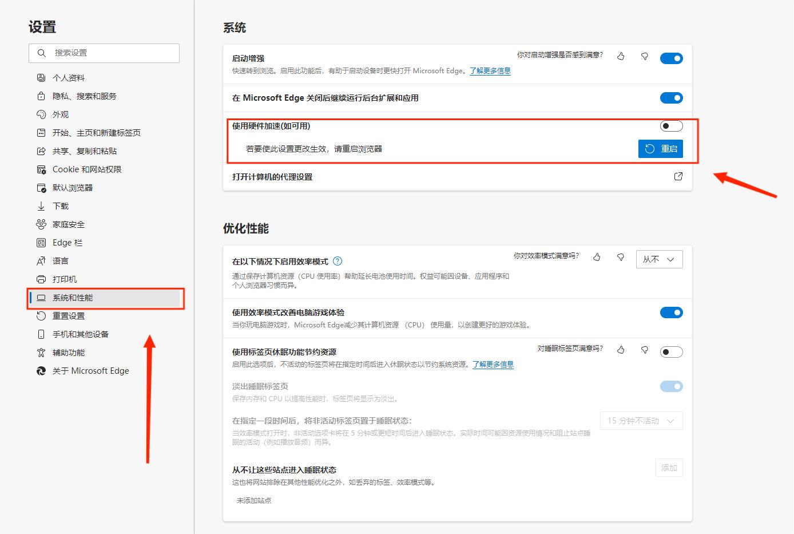Image resolution: width=794 pixels, height=534 pixels.
Task: Open the 15 分钟不活动 dropdown
Action: 641,421
